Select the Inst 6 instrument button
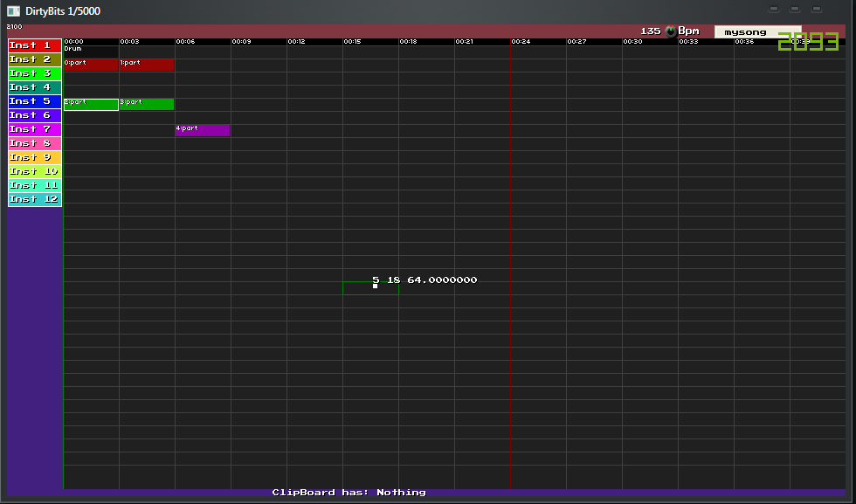The width and height of the screenshot is (856, 504). tap(35, 116)
